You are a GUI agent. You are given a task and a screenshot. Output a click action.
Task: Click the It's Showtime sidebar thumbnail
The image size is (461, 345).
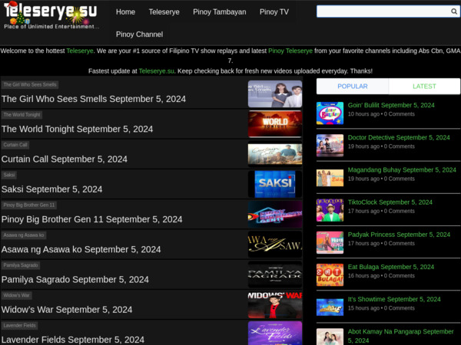tap(330, 307)
